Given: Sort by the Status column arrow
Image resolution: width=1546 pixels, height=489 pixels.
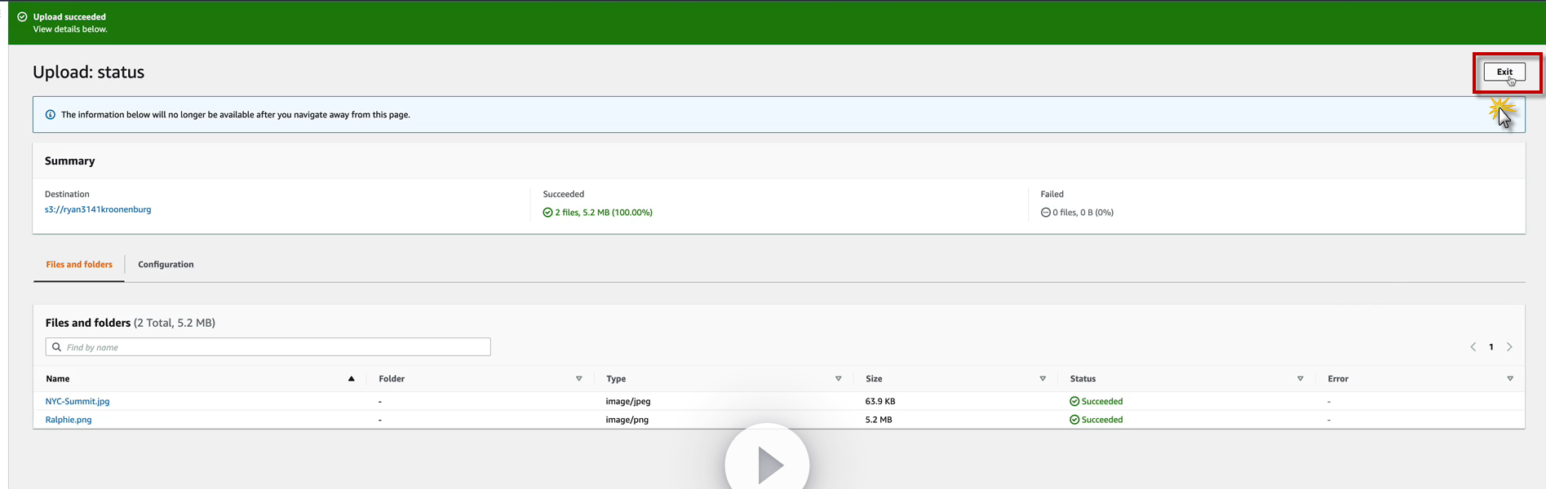Looking at the screenshot, I should point(1300,379).
